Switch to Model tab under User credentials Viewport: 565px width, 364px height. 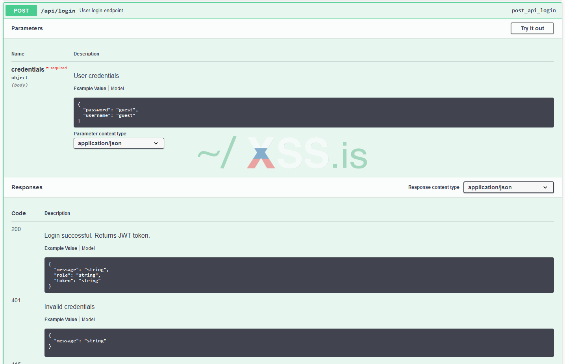pyautogui.click(x=117, y=89)
